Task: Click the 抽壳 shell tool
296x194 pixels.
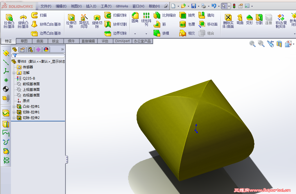Action: point(187,15)
